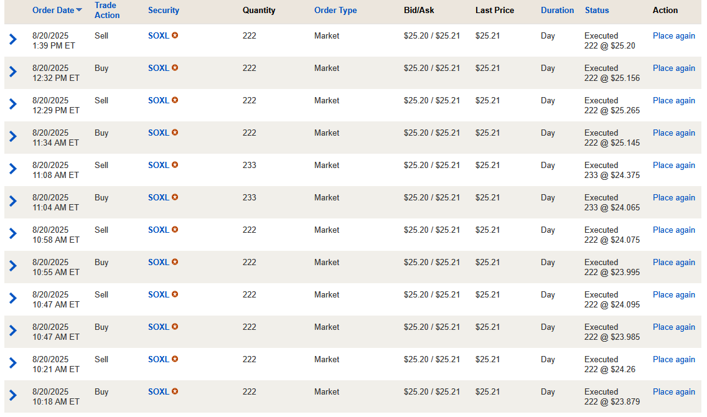The image size is (707, 417).
Task: Click orange badge beside SOXL on 11:34 AM order
Action: [175, 133]
